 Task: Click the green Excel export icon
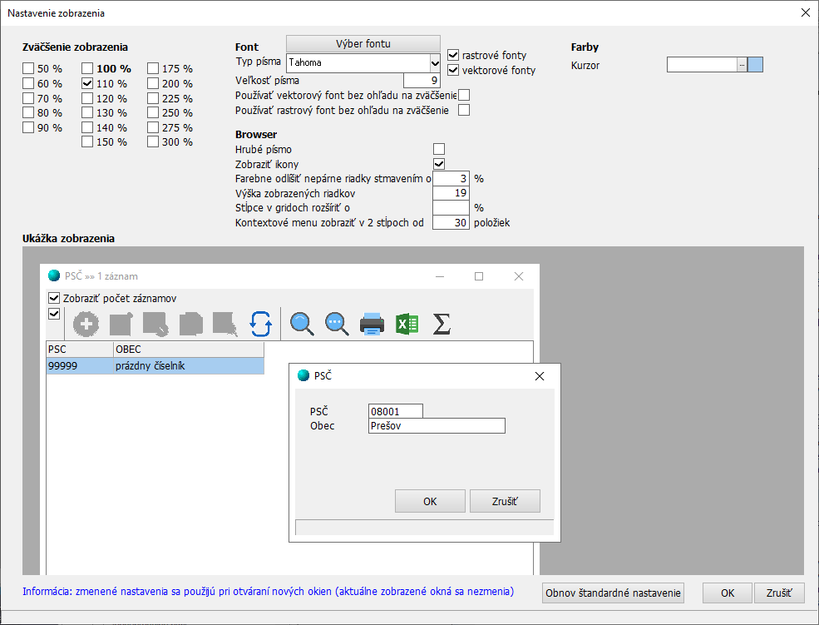click(x=407, y=324)
